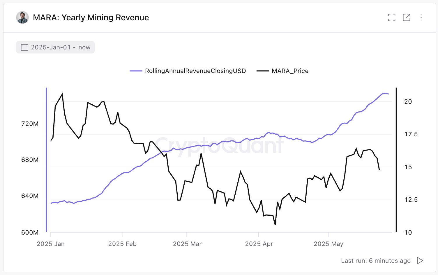The width and height of the screenshot is (438, 275).
Task: Open the three-dot more options menu
Action: click(421, 17)
